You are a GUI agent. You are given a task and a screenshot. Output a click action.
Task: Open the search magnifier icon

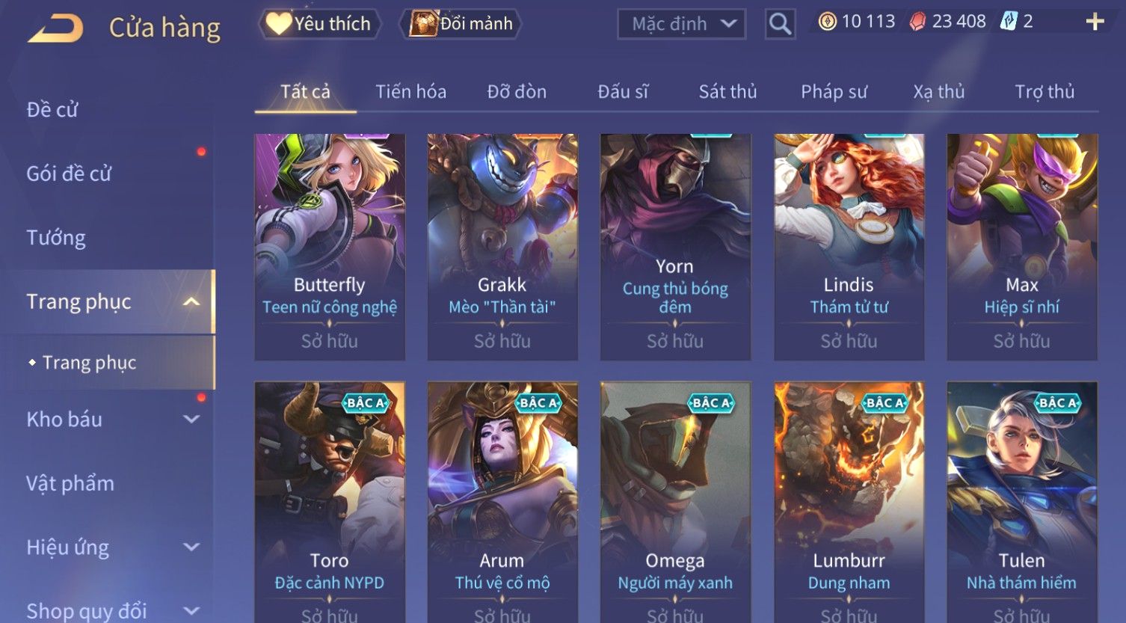780,24
